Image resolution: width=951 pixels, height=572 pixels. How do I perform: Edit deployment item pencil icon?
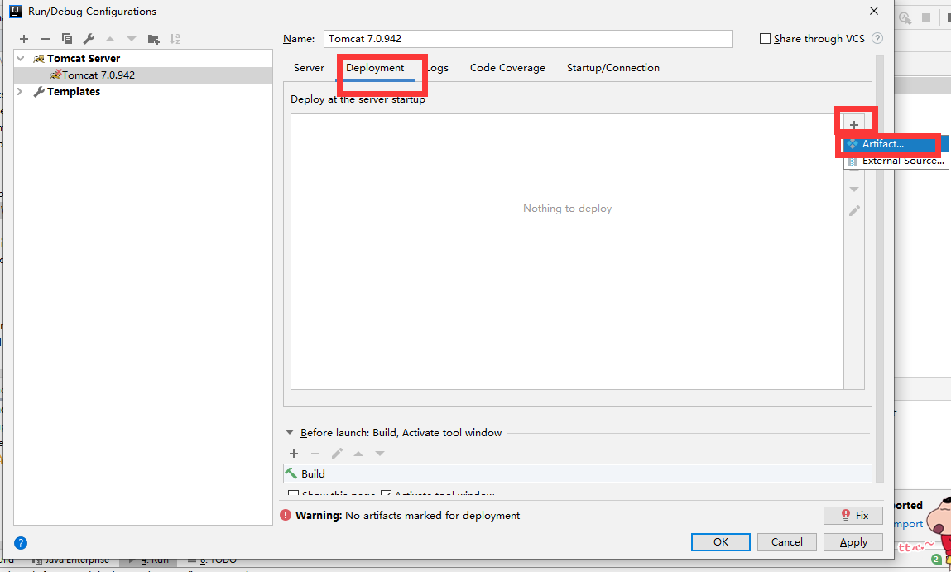tap(854, 211)
